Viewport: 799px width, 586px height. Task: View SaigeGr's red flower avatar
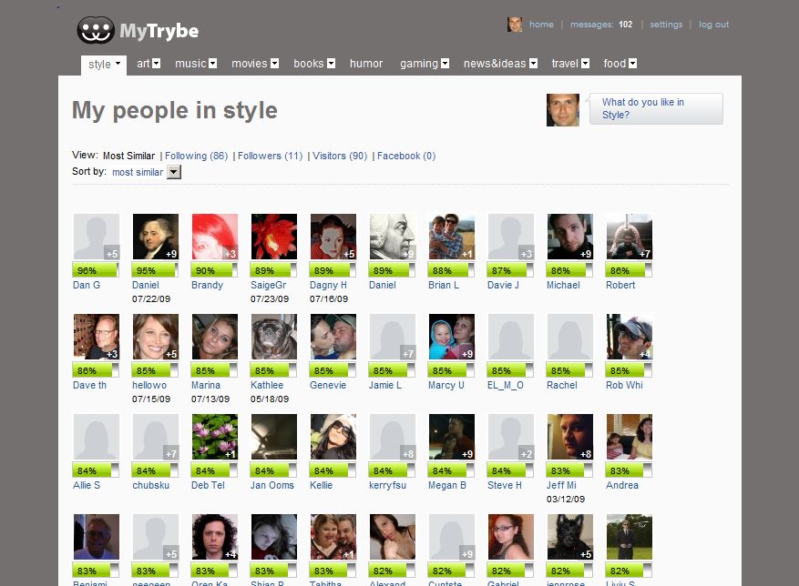273,237
